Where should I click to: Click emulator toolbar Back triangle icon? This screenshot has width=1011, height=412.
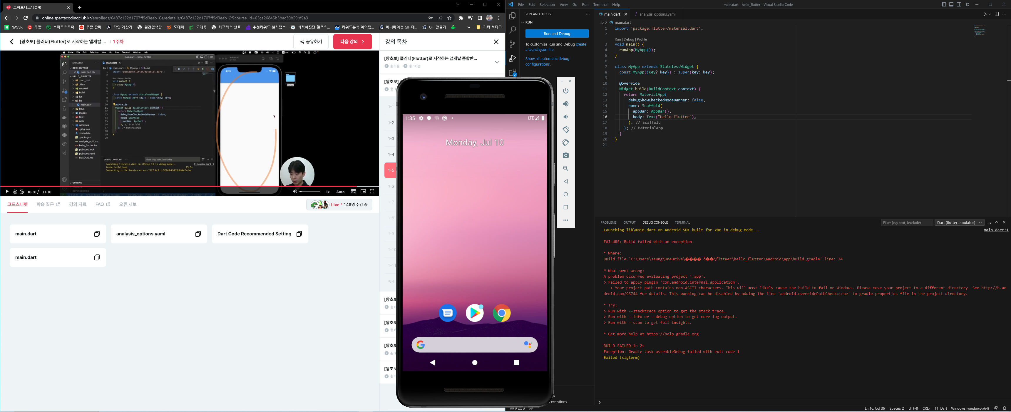coord(565,181)
